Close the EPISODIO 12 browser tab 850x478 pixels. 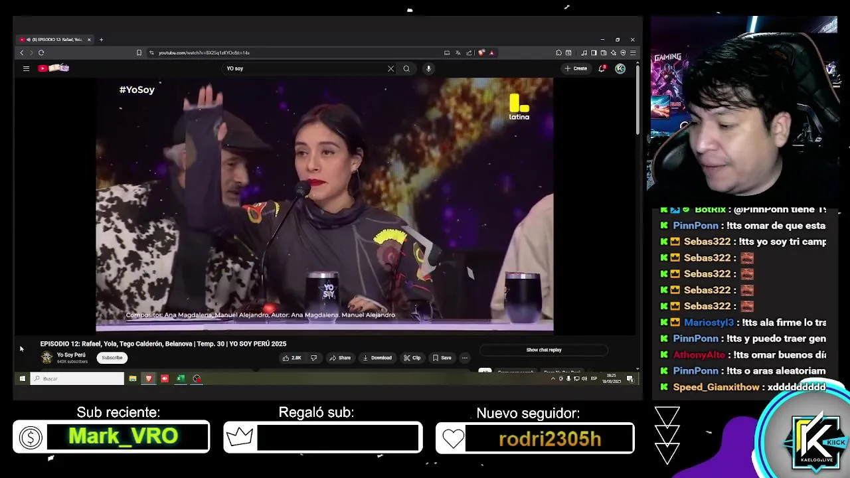89,40
